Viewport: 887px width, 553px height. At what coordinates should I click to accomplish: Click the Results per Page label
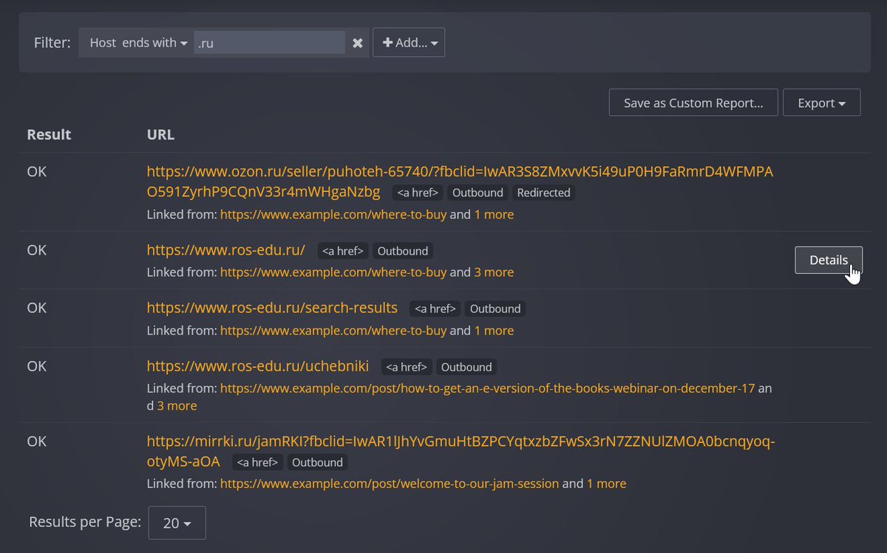coord(85,522)
